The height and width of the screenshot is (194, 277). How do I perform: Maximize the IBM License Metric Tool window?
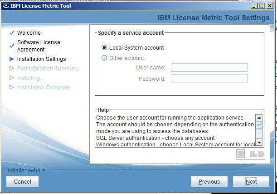262,6
